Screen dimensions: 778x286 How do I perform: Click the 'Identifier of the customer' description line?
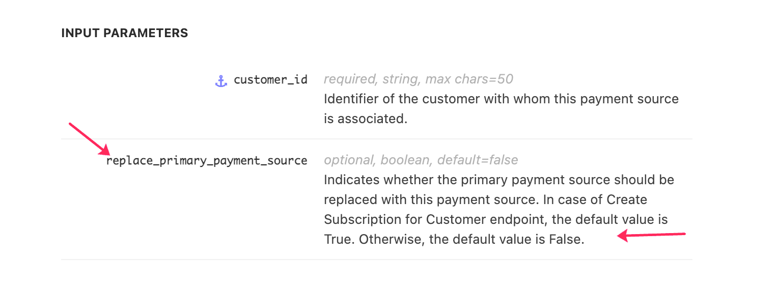tap(502, 99)
